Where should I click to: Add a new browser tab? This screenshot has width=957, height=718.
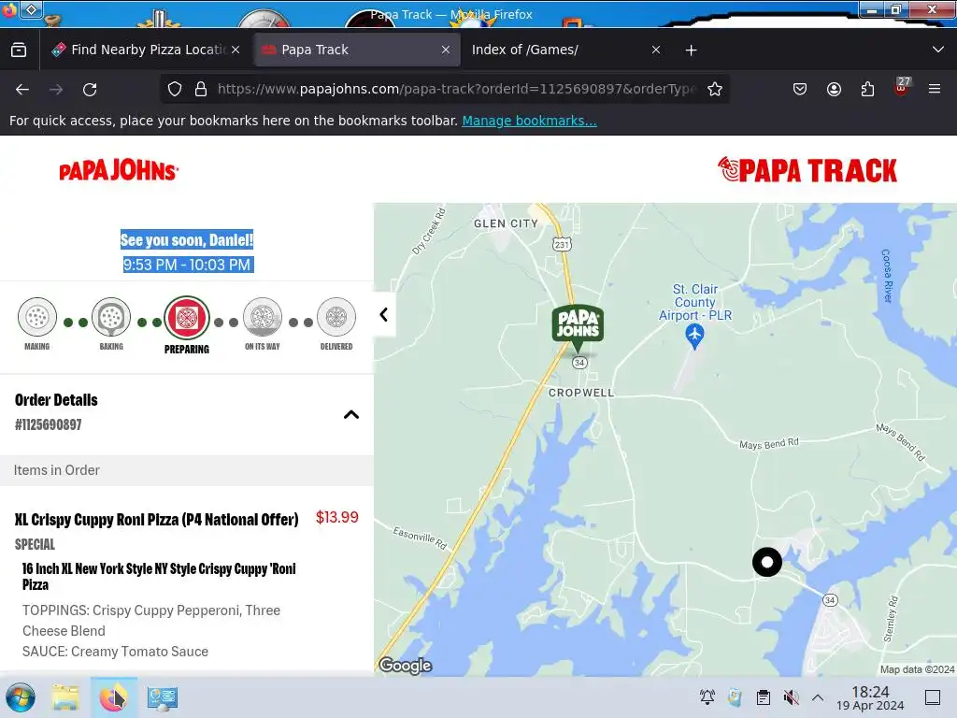691,50
